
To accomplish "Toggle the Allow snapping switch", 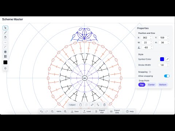I will coord(167,76).
